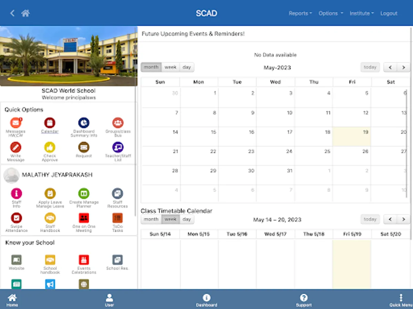Image resolution: width=413 pixels, height=309 pixels.
Task: Open Events Celebrations icon
Action: pyautogui.click(x=84, y=260)
